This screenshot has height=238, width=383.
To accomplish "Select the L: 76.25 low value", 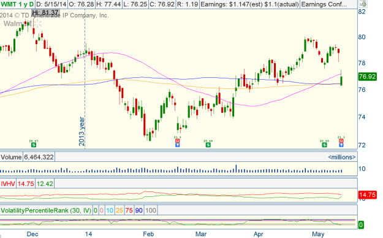I will coord(135,4).
